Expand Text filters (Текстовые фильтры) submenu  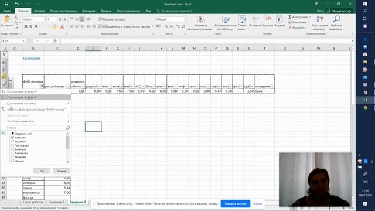pos(36,121)
